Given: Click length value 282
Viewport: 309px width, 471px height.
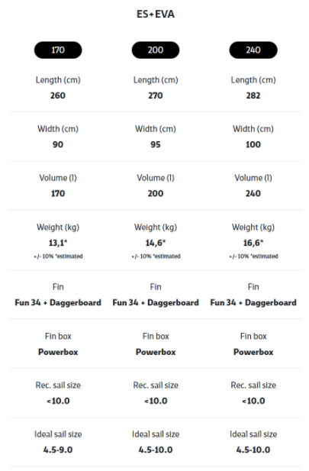Looking at the screenshot, I should click(253, 95).
